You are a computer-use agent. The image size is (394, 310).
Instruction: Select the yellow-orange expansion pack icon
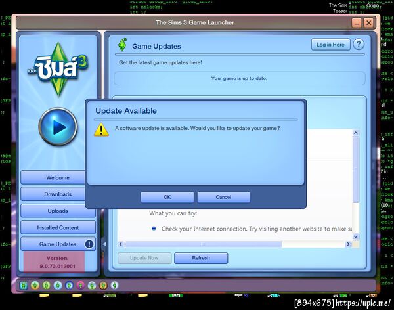click(x=35, y=285)
